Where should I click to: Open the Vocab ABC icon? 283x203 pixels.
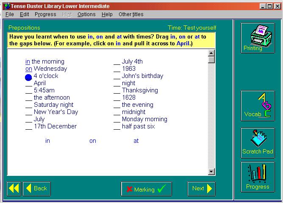[258, 106]
